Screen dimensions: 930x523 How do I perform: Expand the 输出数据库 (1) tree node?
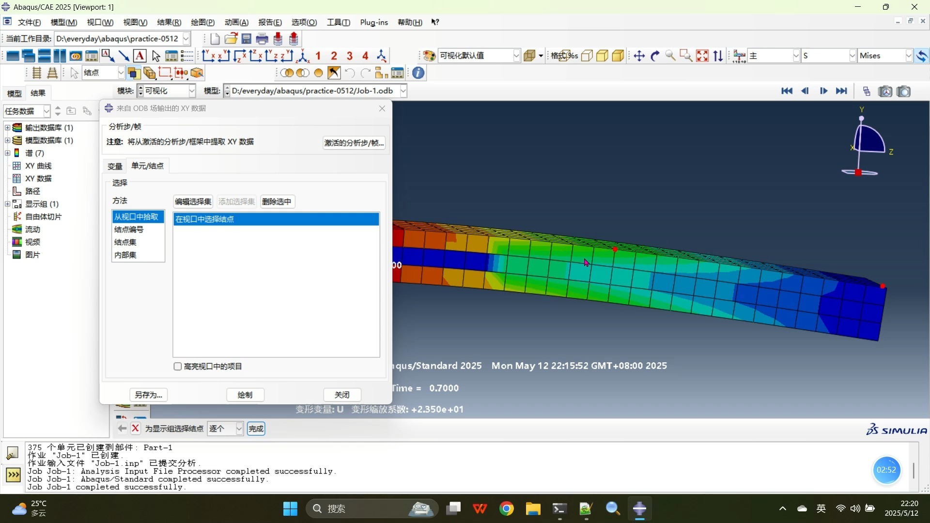[x=7, y=128]
